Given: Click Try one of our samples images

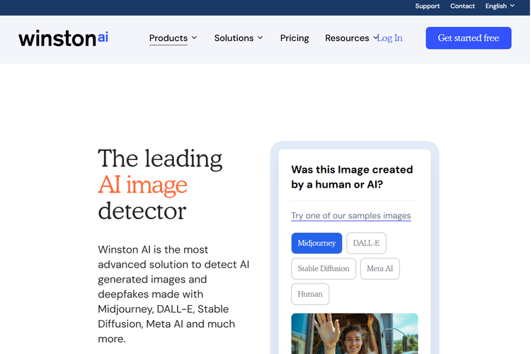Looking at the screenshot, I should click(x=351, y=216).
